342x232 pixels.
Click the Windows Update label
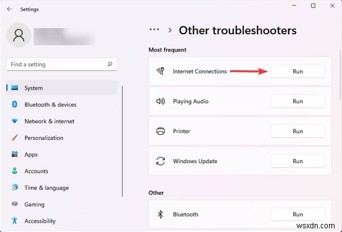[195, 161]
